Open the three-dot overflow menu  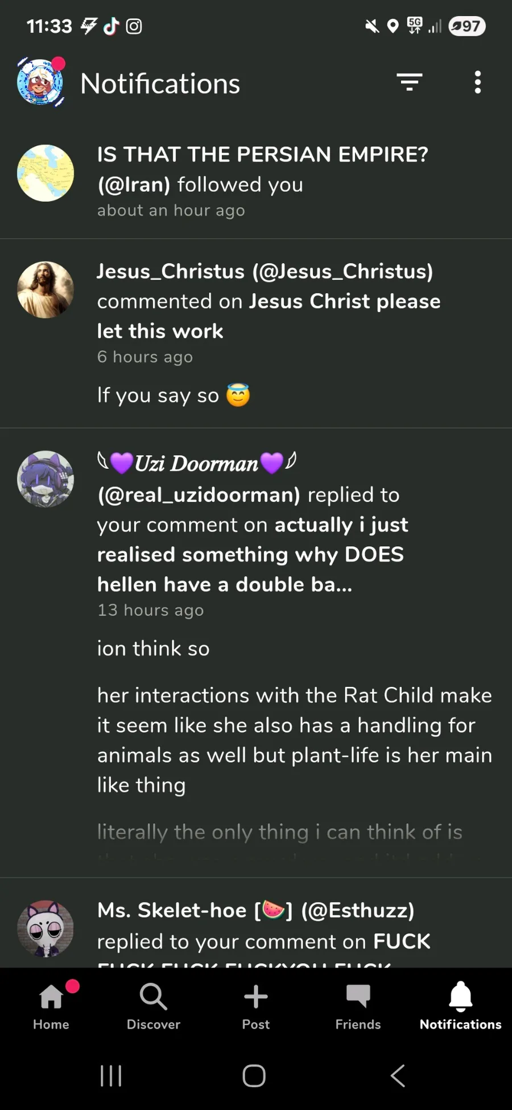[x=478, y=83]
